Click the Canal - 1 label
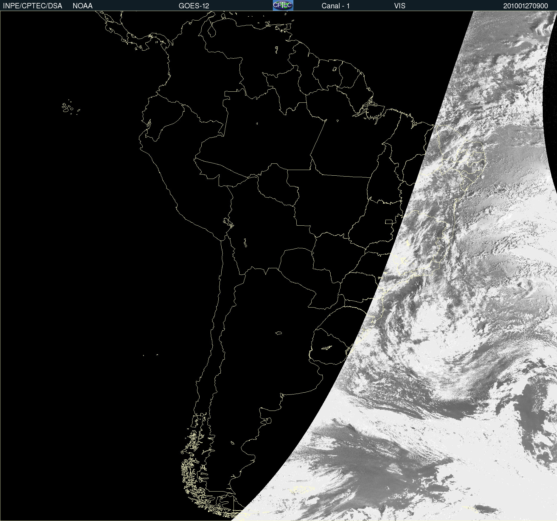This screenshot has width=557, height=521. 335,6
